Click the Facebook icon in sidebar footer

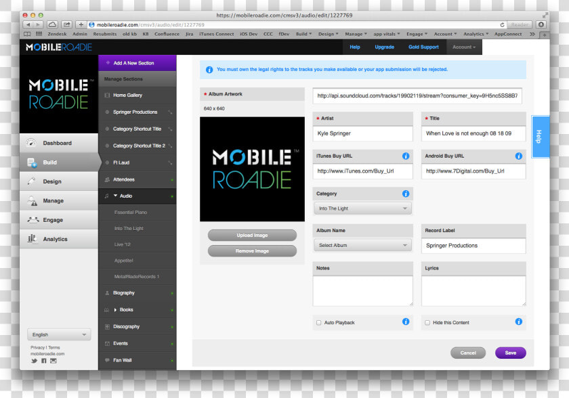click(x=44, y=361)
